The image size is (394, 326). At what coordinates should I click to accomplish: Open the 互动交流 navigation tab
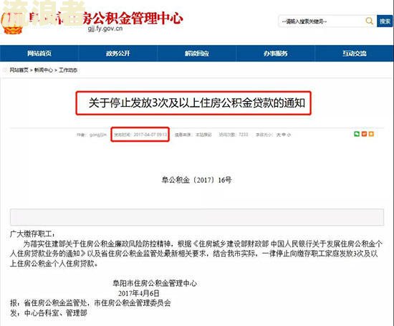(355, 53)
